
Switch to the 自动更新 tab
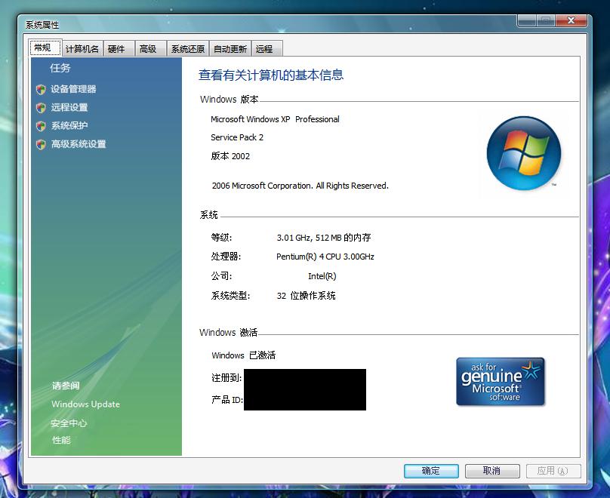pos(230,49)
